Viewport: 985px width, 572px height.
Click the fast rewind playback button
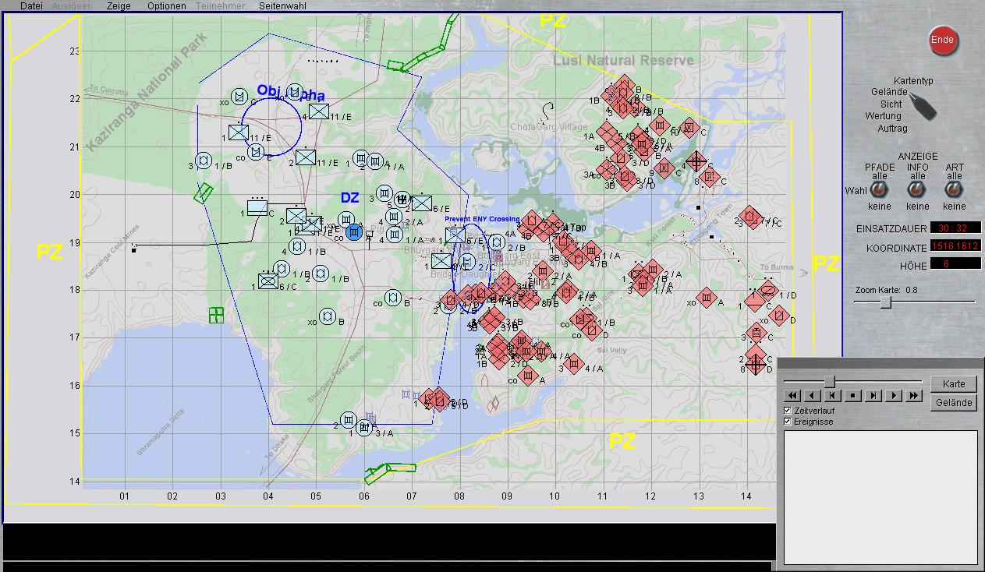point(792,396)
